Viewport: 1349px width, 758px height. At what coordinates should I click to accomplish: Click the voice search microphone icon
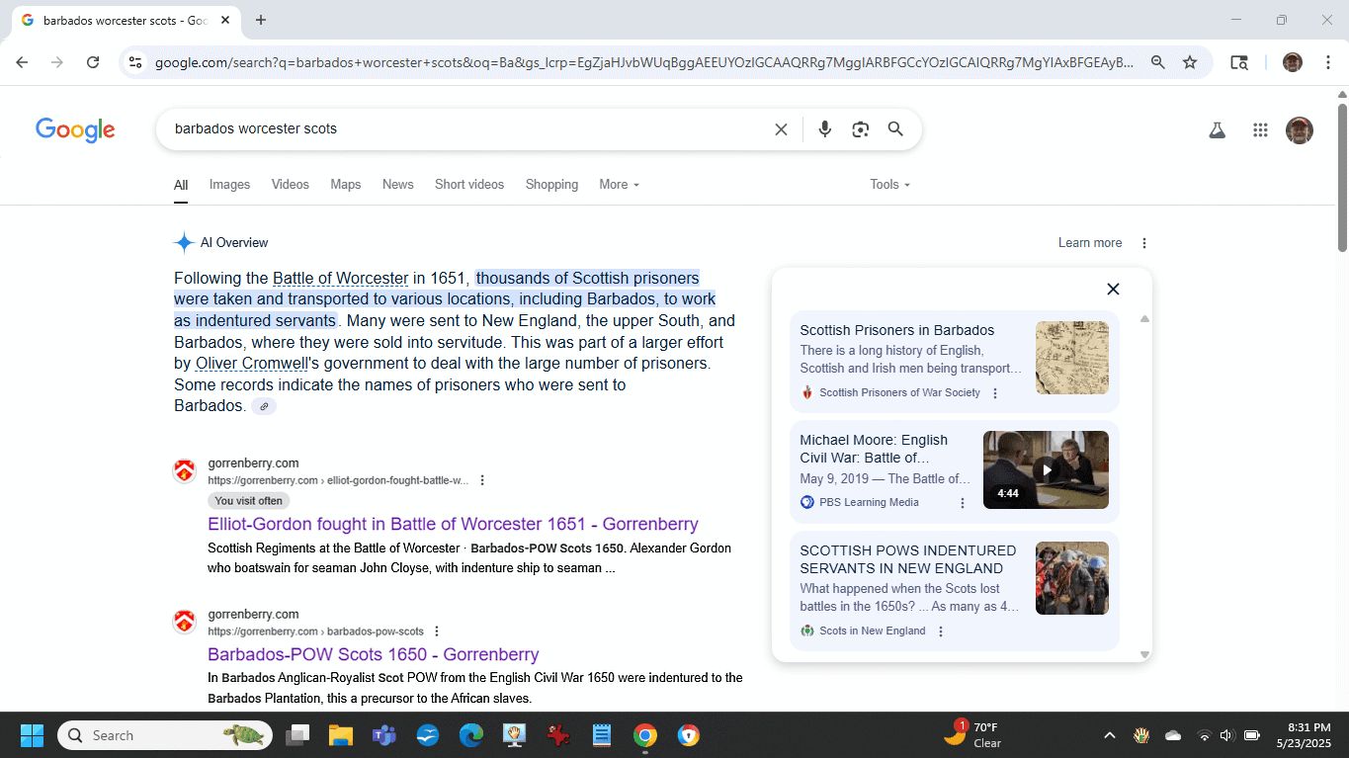824,129
